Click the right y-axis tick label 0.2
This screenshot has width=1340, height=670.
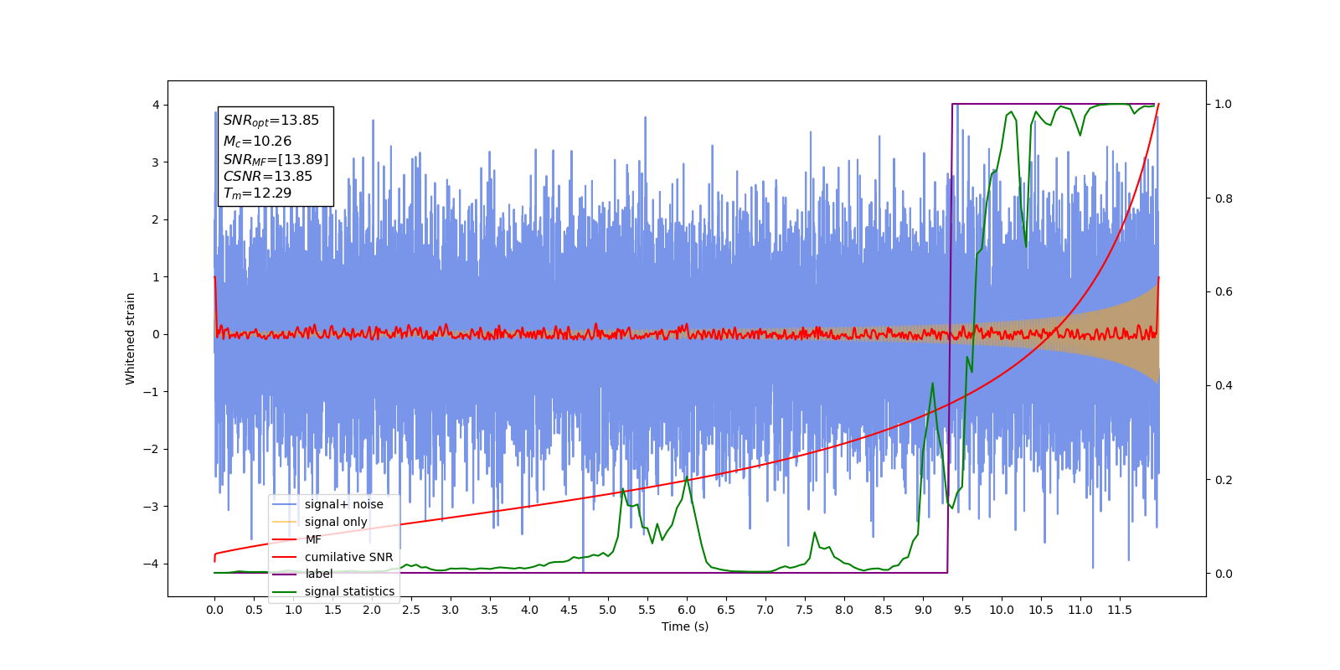[1224, 480]
